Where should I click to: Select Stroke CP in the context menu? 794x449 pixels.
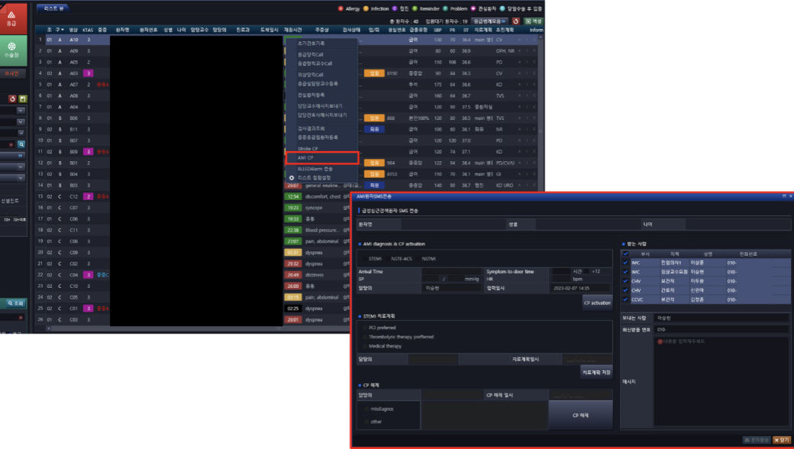[308, 148]
